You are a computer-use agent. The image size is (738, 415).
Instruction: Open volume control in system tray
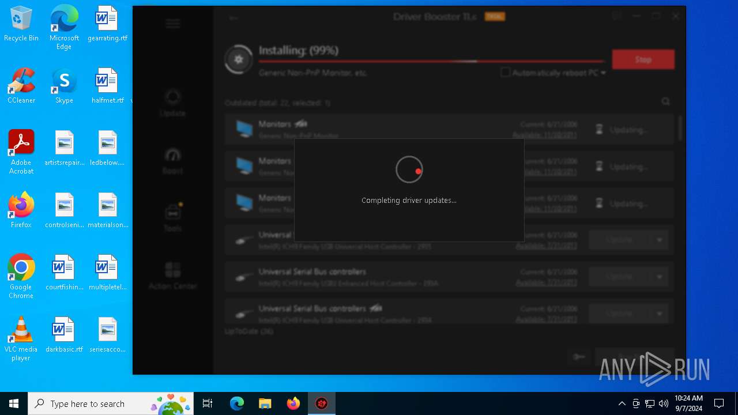[x=664, y=403]
